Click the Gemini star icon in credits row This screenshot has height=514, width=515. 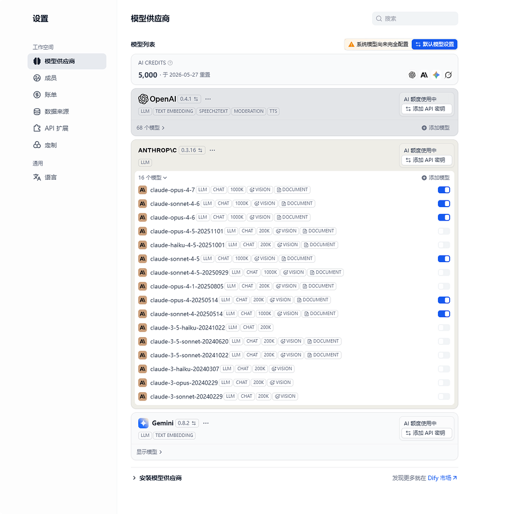click(436, 75)
